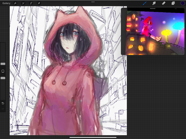186x139 pixels.
Task: Adjust the brush opacity slider handle
Action: (x=3, y=78)
